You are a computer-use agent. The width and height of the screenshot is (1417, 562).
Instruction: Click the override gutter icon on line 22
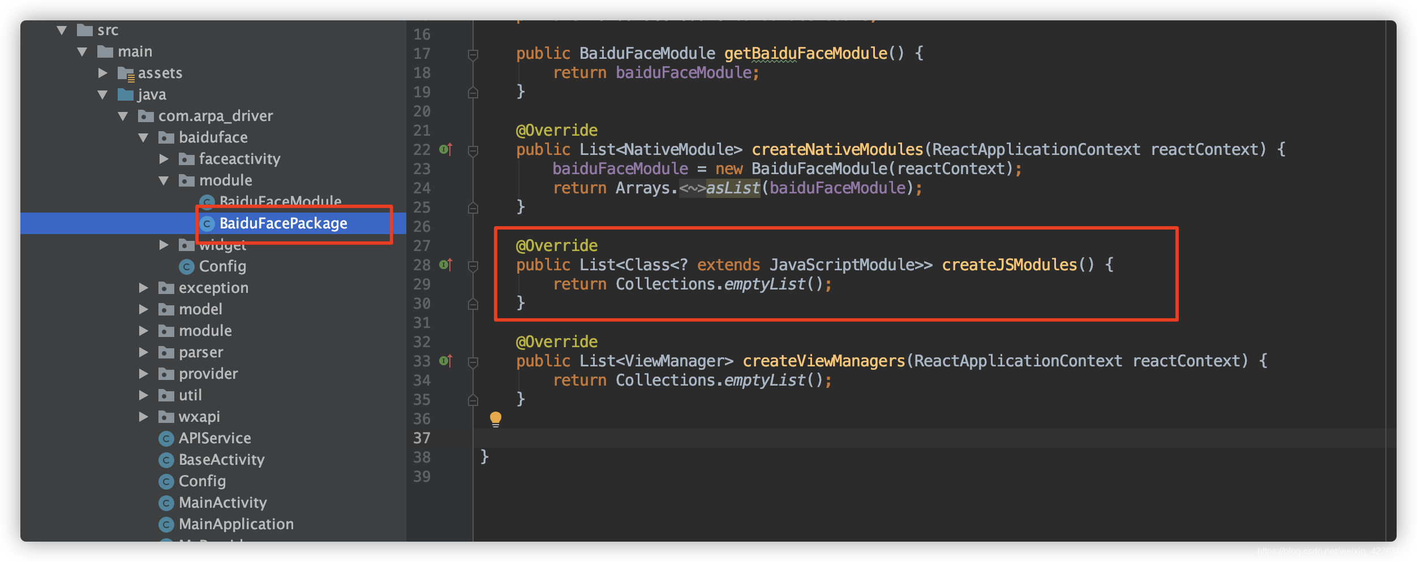click(446, 149)
